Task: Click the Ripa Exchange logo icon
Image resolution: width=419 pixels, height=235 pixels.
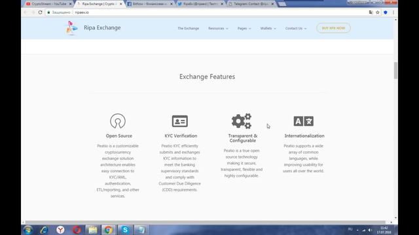Action: pyautogui.click(x=71, y=27)
